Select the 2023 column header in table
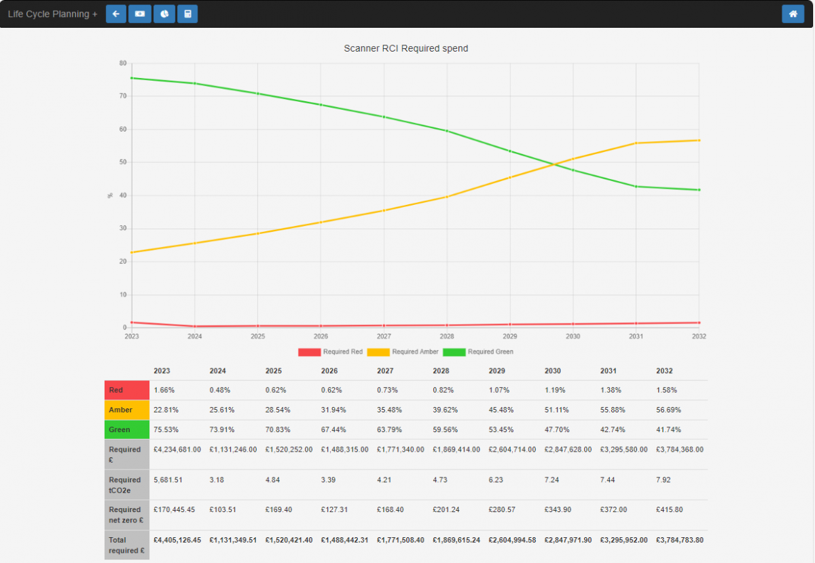This screenshot has height=563, width=815. coord(162,371)
